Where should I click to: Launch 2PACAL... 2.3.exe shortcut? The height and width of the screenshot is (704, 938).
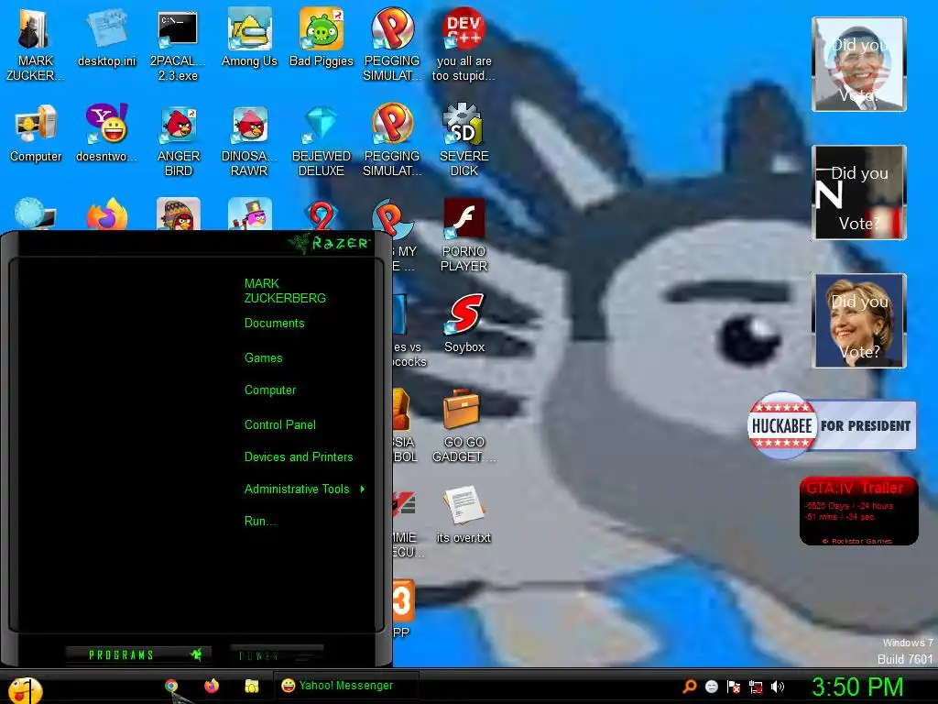coord(178,45)
